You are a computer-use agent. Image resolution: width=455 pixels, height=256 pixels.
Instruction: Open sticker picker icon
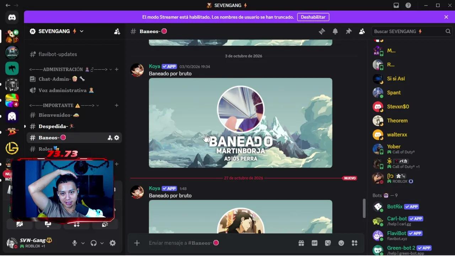pos(328,243)
